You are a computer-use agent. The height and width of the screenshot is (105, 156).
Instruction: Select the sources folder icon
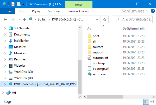point(90,47)
